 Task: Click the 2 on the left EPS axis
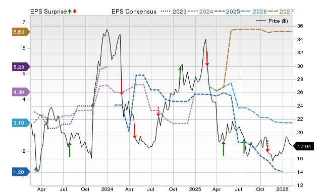pyautogui.click(x=24, y=151)
